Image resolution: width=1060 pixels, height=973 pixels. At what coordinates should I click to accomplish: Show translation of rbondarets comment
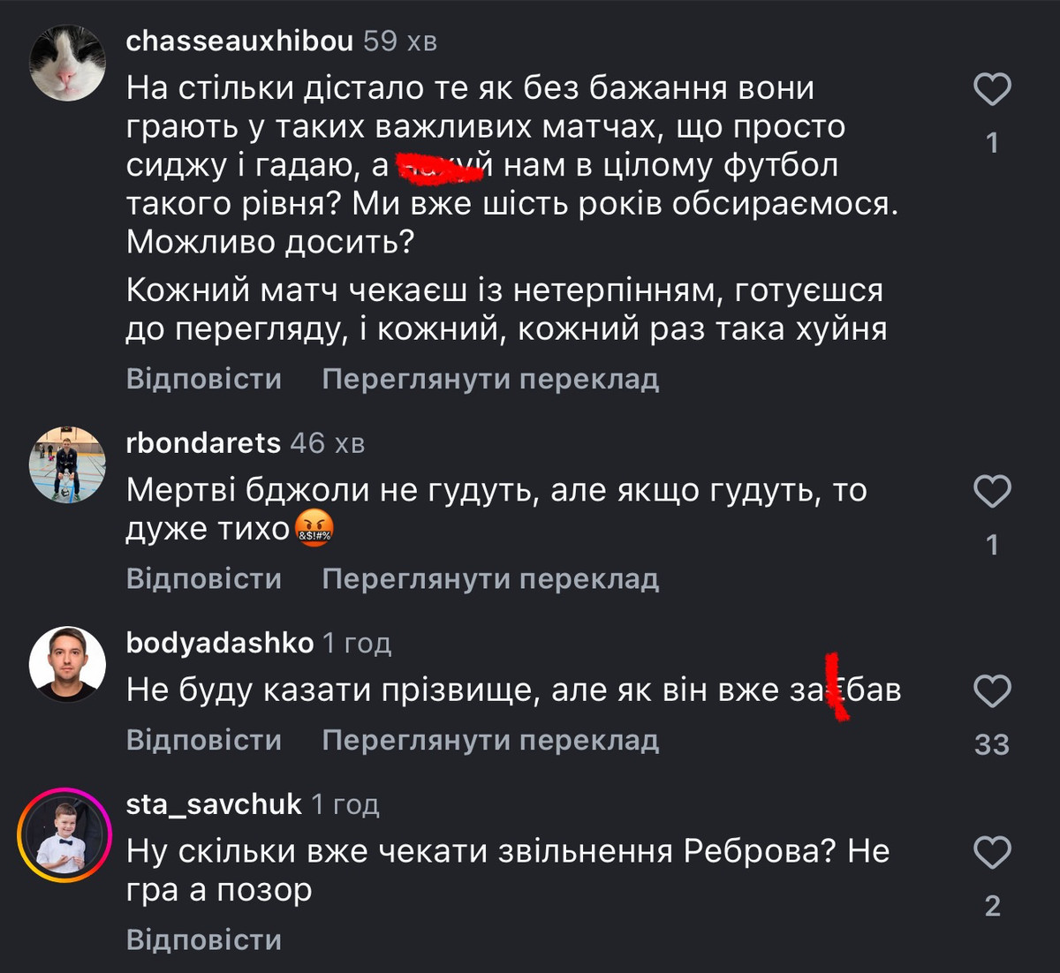pyautogui.click(x=490, y=578)
